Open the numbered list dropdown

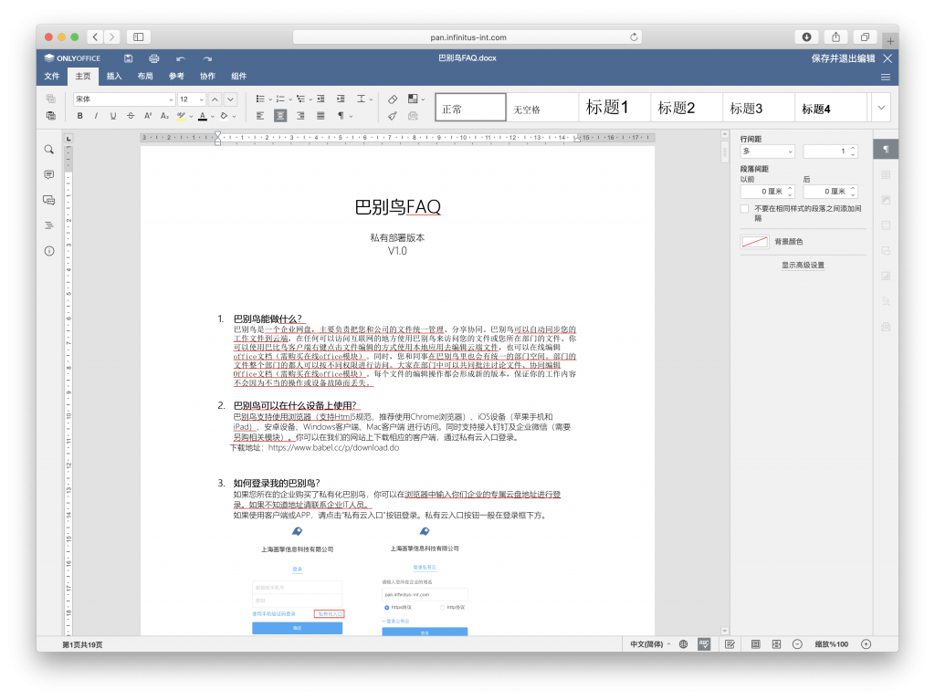click(290, 99)
